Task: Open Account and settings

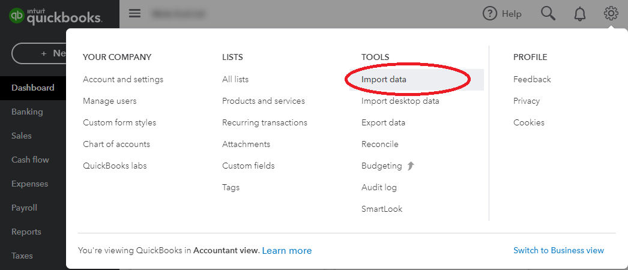Action: 123,79
